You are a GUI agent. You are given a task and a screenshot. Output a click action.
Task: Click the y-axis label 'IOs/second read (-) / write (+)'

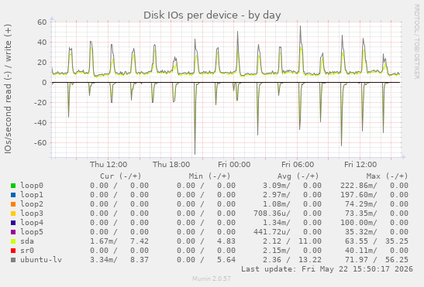8,89
